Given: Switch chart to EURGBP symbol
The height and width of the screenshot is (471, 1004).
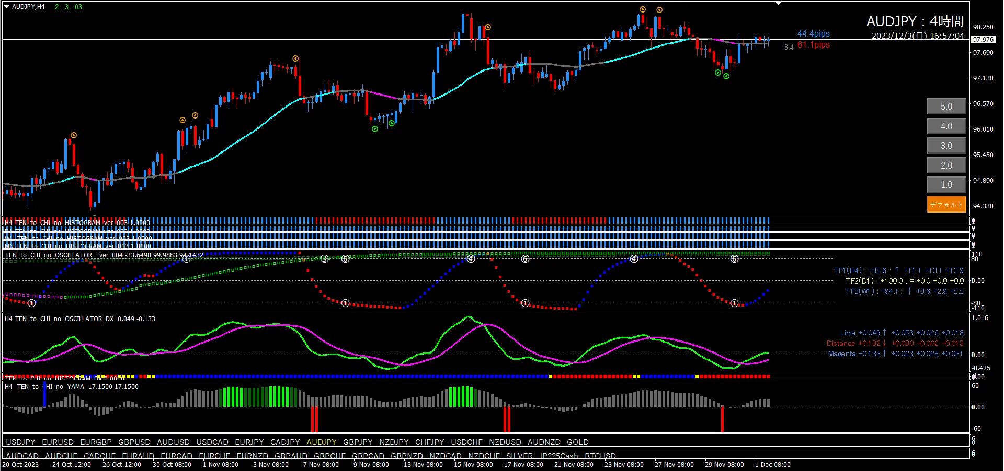Looking at the screenshot, I should 96,442.
